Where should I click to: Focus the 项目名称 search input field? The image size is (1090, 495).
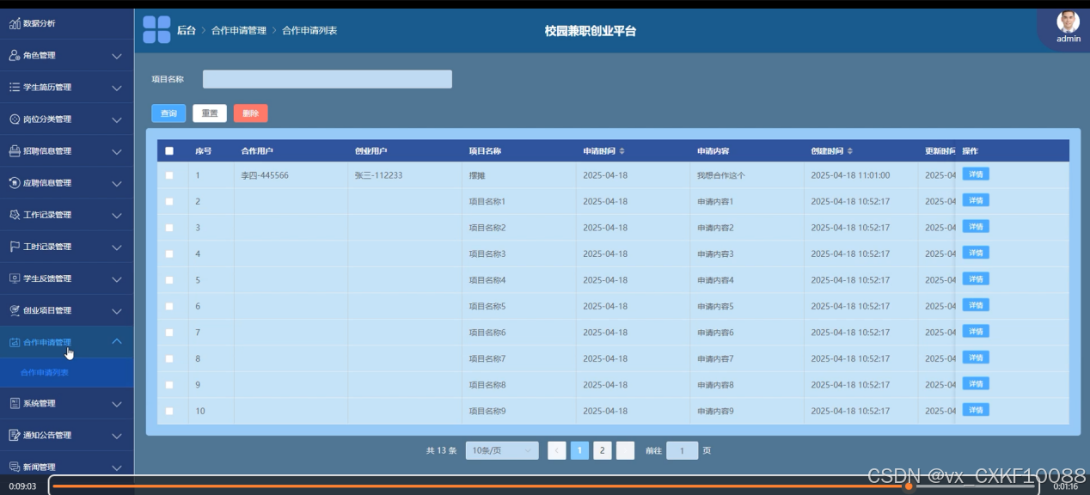pos(328,79)
